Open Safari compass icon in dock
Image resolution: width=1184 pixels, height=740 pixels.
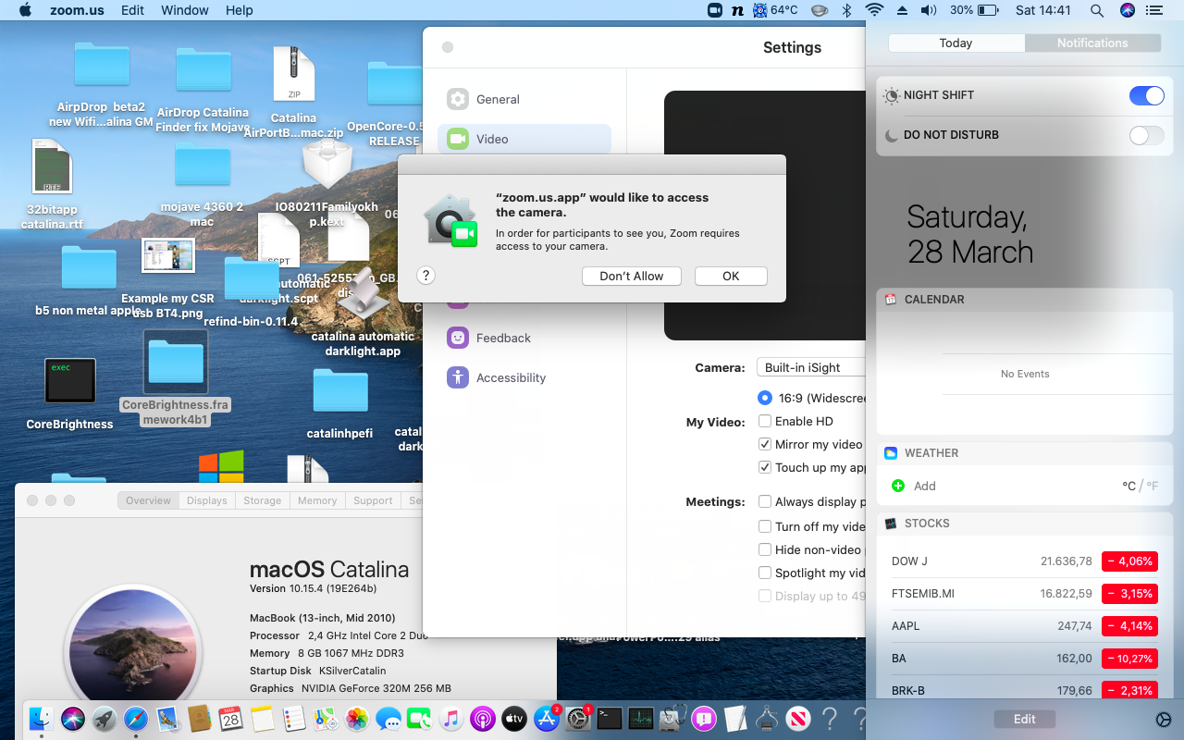click(x=136, y=719)
